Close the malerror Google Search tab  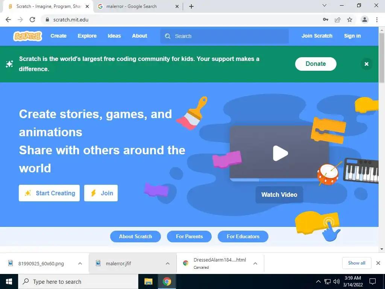[x=177, y=6]
